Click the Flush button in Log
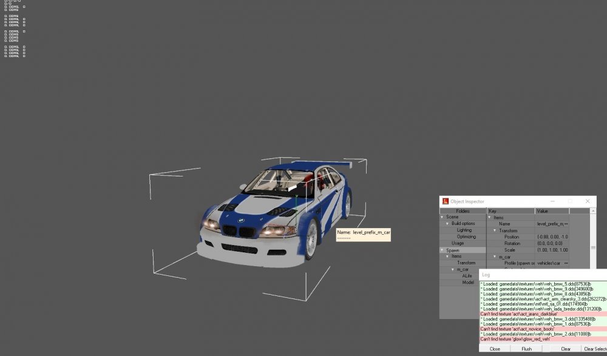 coord(526,349)
